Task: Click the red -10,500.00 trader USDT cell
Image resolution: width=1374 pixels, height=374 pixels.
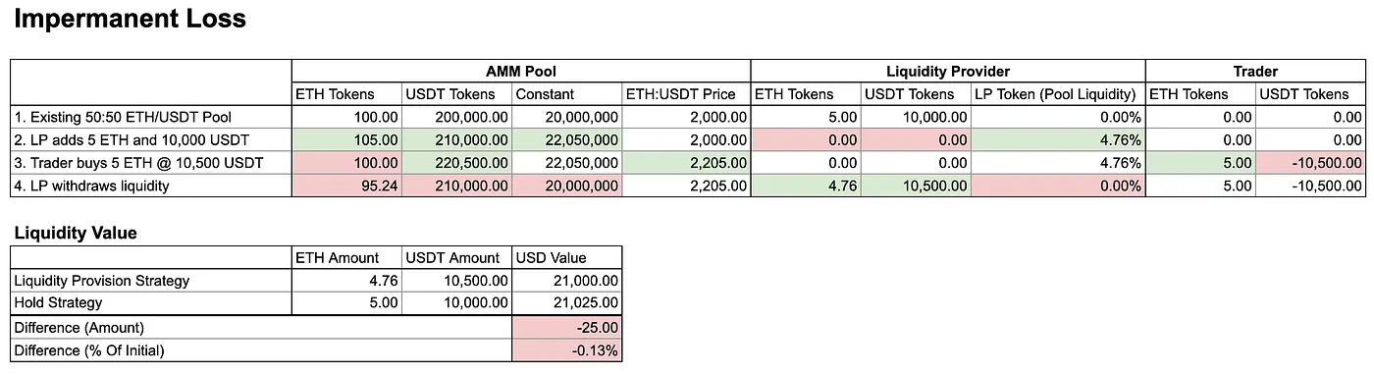Action: click(1310, 163)
